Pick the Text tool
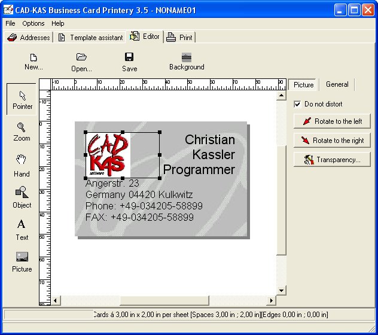This screenshot has width=378, height=335. click(x=22, y=229)
